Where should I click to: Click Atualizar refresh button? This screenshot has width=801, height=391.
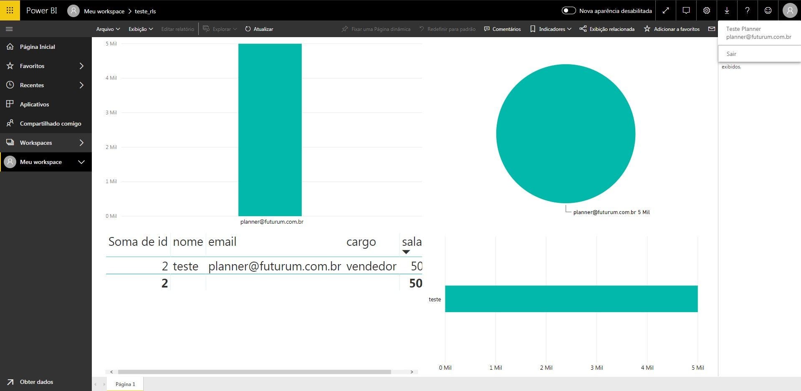click(x=259, y=29)
